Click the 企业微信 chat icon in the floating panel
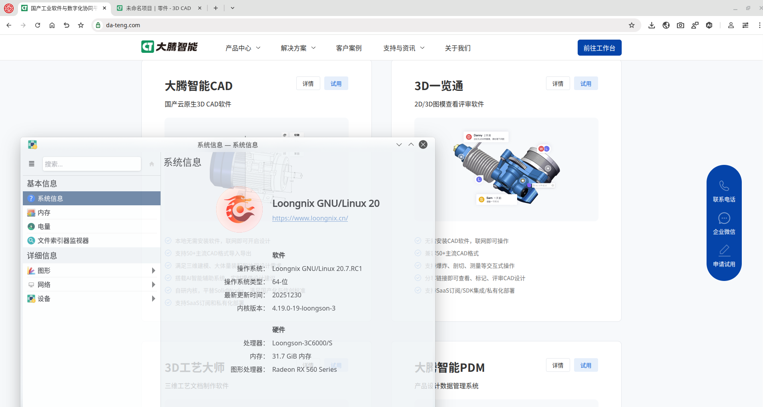Screen dimensions: 763x407 [724, 218]
